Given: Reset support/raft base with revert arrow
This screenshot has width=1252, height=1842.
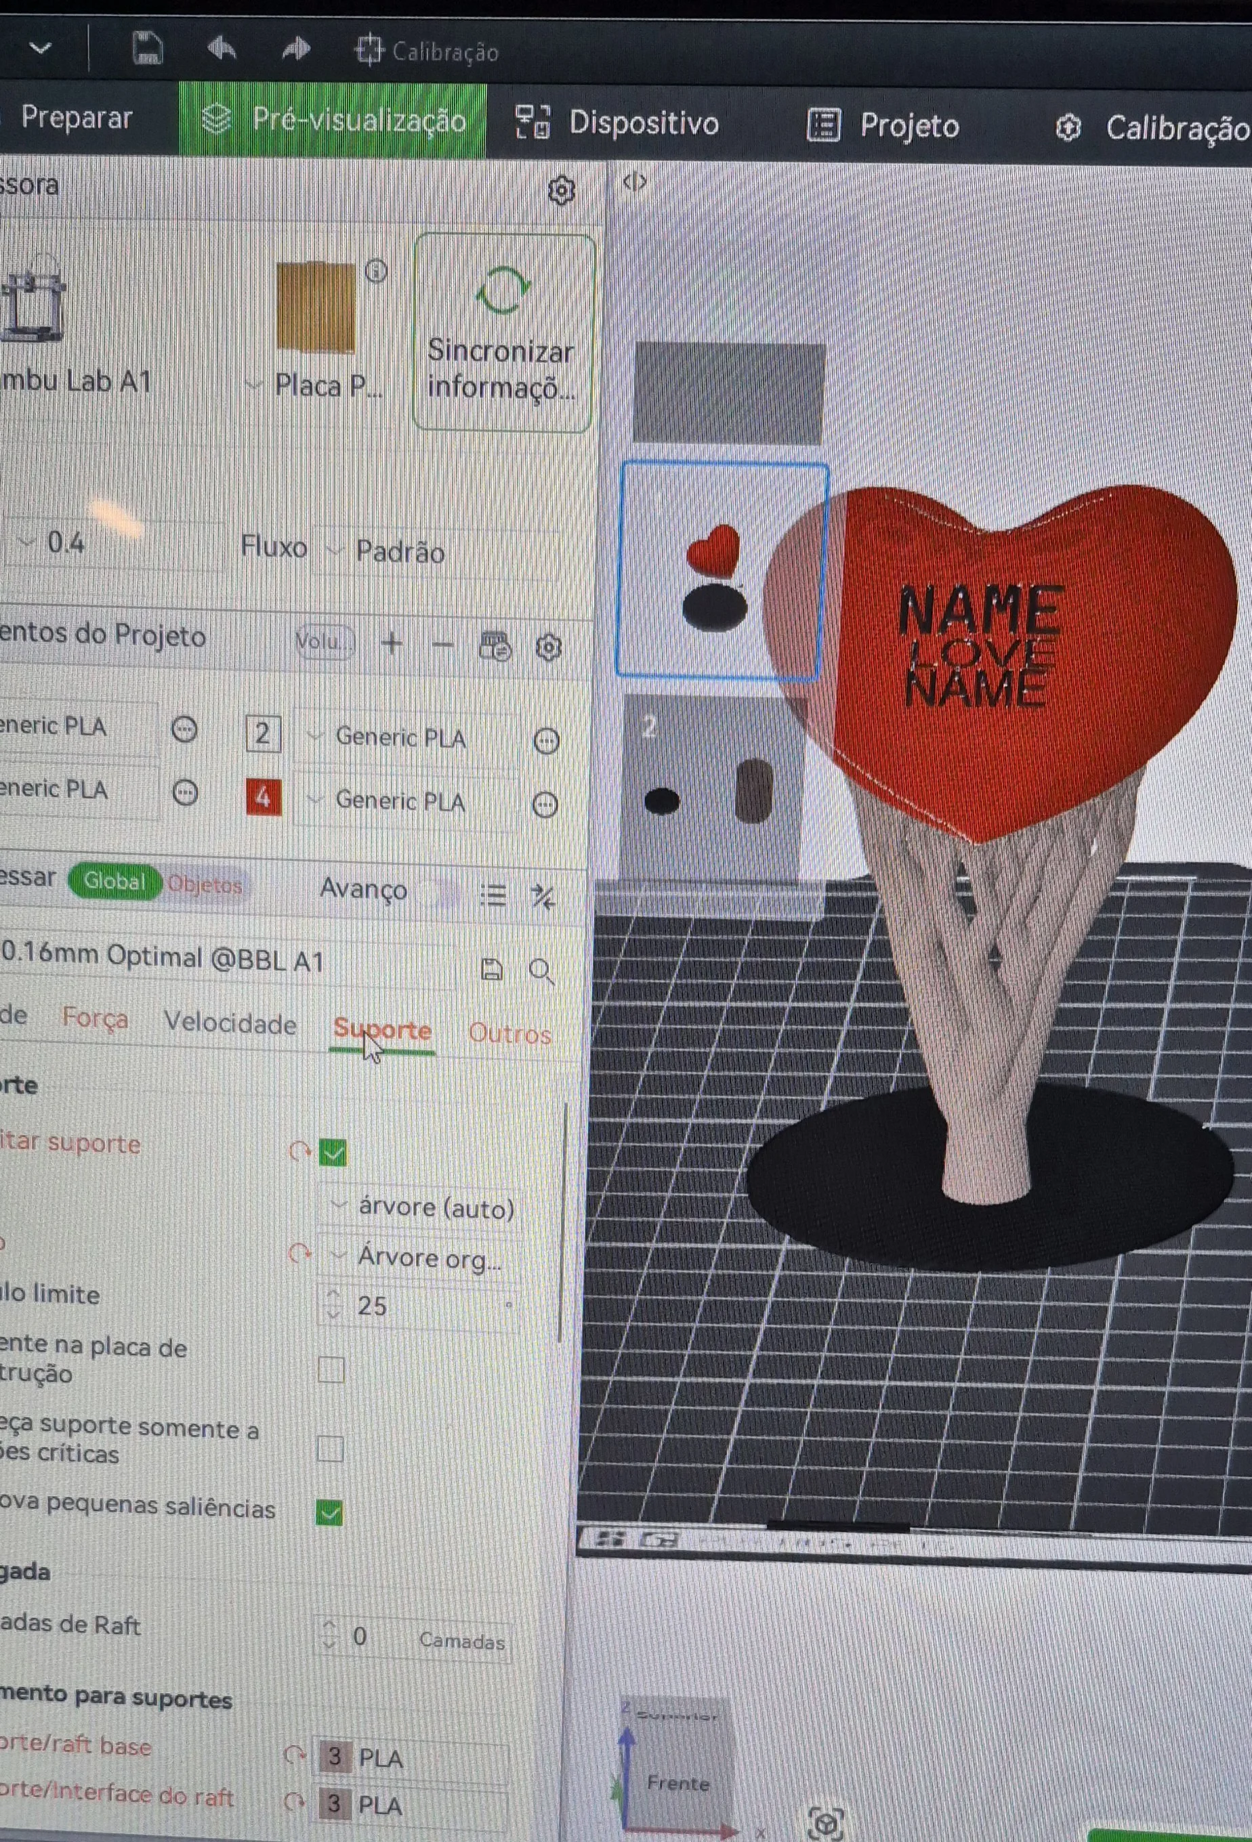Looking at the screenshot, I should [x=294, y=1755].
